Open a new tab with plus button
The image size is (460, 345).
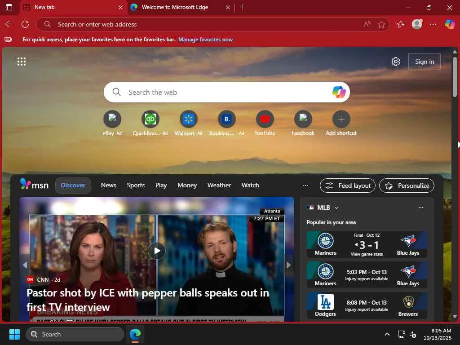pos(243,7)
